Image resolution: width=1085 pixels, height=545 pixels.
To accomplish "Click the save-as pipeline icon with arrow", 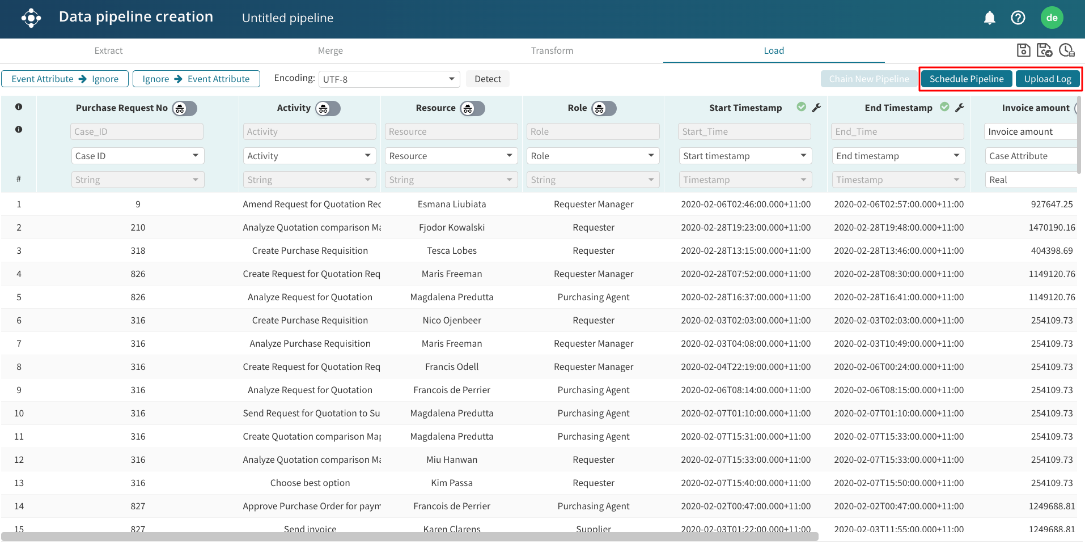I will [1044, 50].
